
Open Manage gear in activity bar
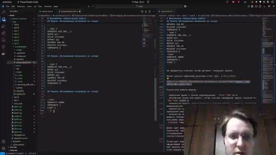point(3,149)
